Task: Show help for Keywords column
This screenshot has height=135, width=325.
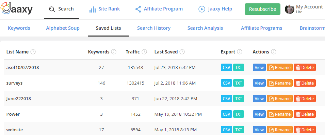Action: (x=114, y=52)
